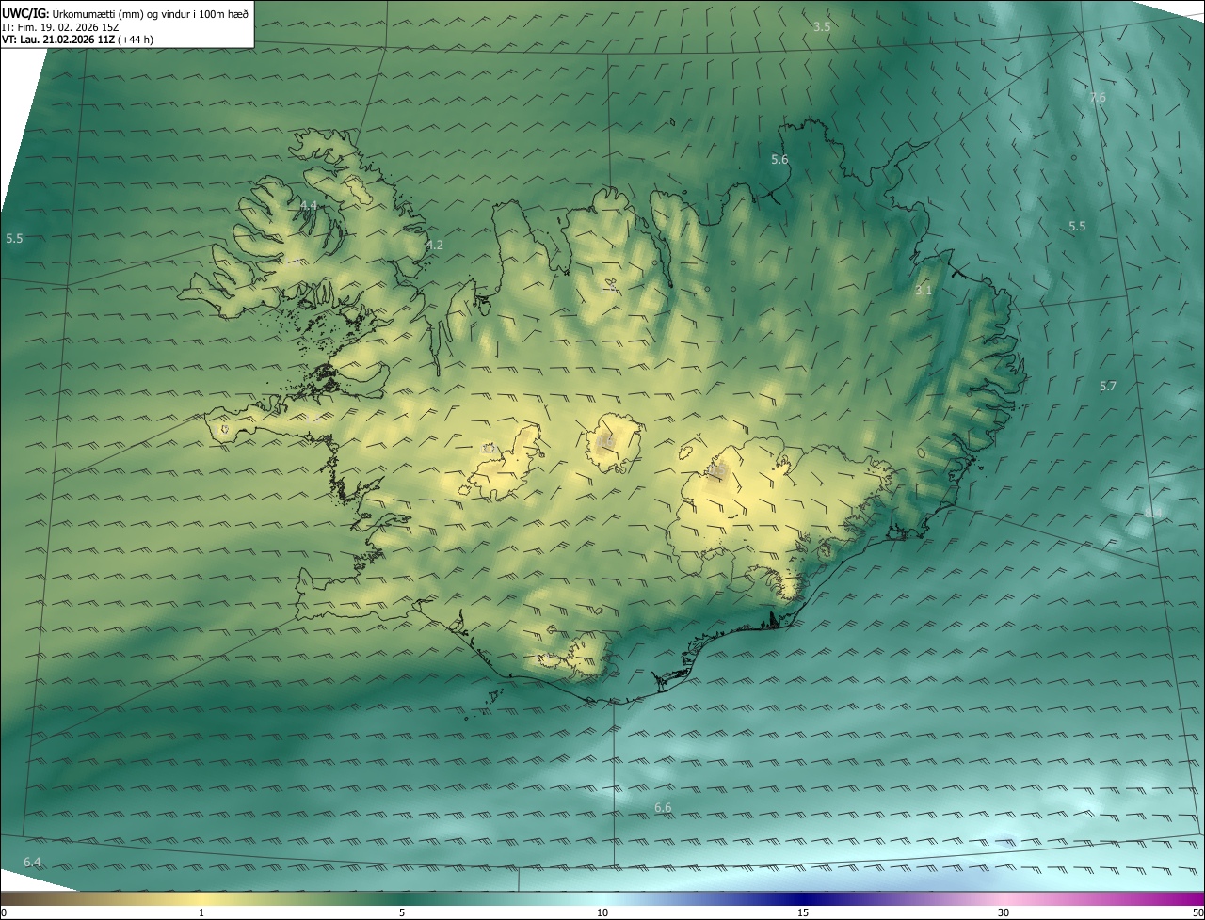Click the initial time "IT: Fim. 19. 02. 2026 15Z"
This screenshot has width=1205, height=920.
(x=59, y=27)
